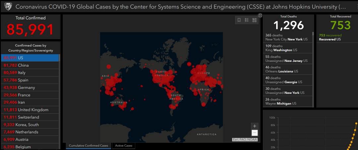Click Unassigned New Jersey 55 deaths entry
Screen dimensions: 358x150
tap(287, 59)
